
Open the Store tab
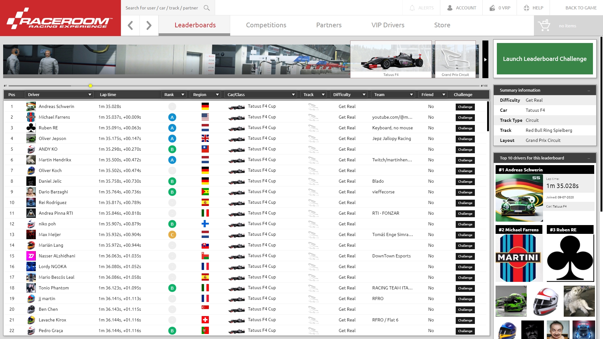click(442, 25)
